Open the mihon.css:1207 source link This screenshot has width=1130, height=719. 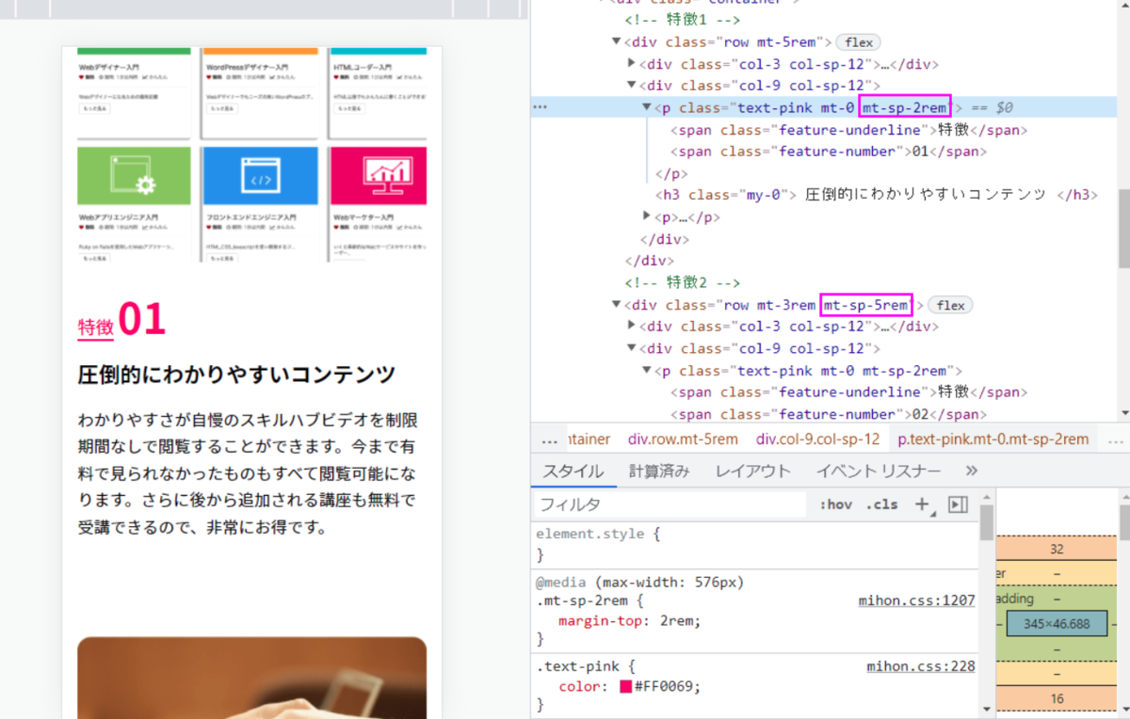click(916, 601)
